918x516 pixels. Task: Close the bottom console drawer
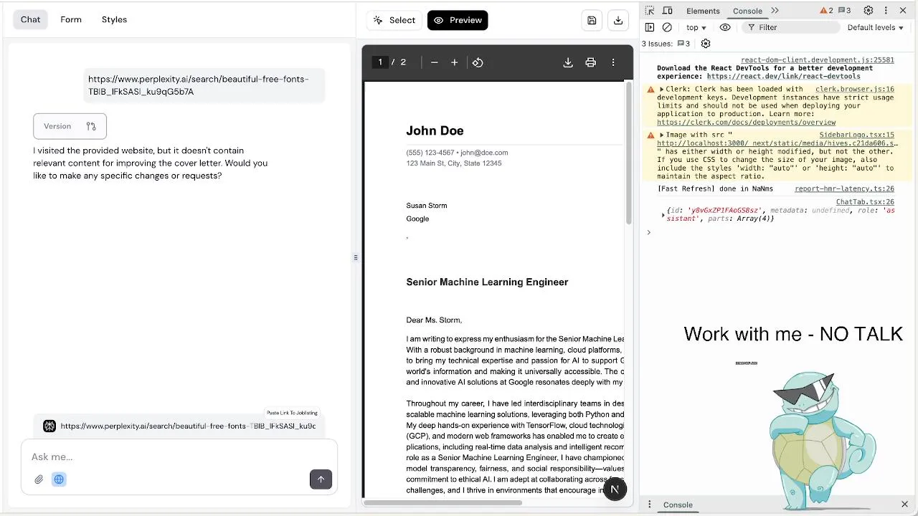[x=904, y=505]
